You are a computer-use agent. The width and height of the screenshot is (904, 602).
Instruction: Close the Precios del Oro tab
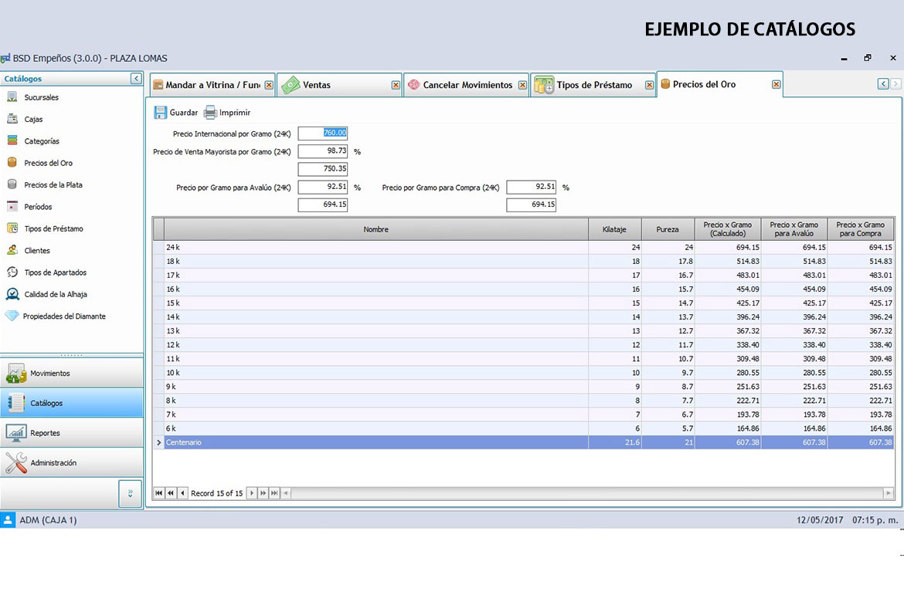point(776,85)
